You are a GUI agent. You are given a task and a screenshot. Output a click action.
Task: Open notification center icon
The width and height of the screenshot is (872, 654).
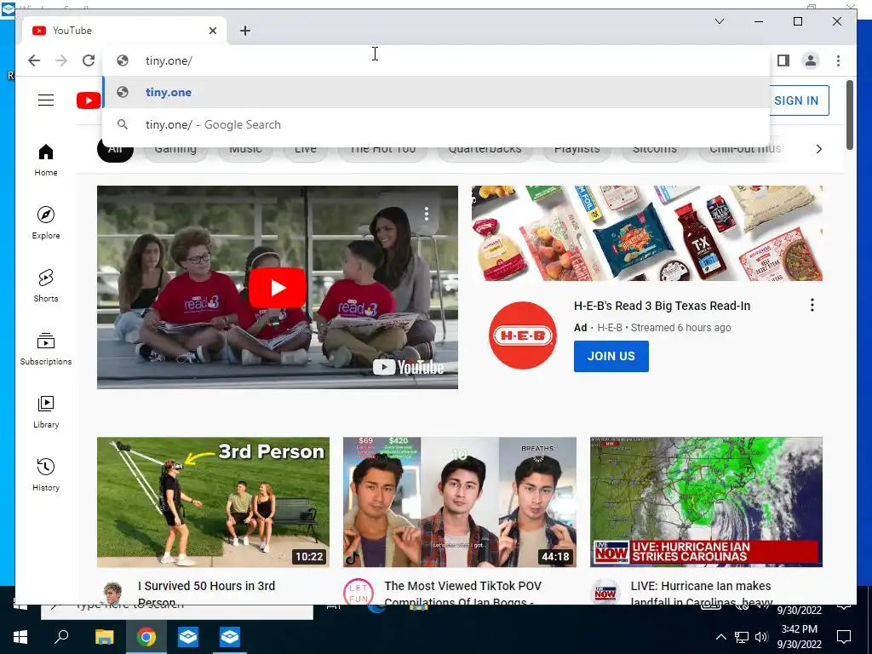[x=844, y=637]
